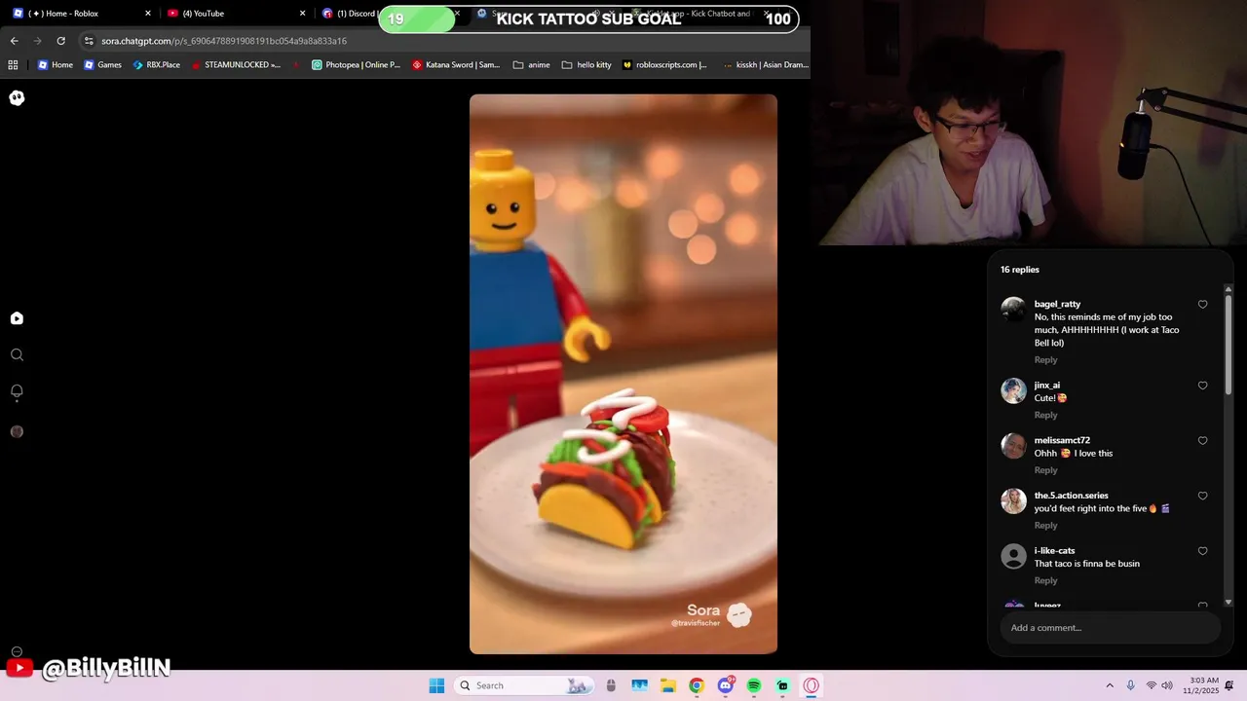Reply to the.5.action.series's comment

pos(1045,526)
